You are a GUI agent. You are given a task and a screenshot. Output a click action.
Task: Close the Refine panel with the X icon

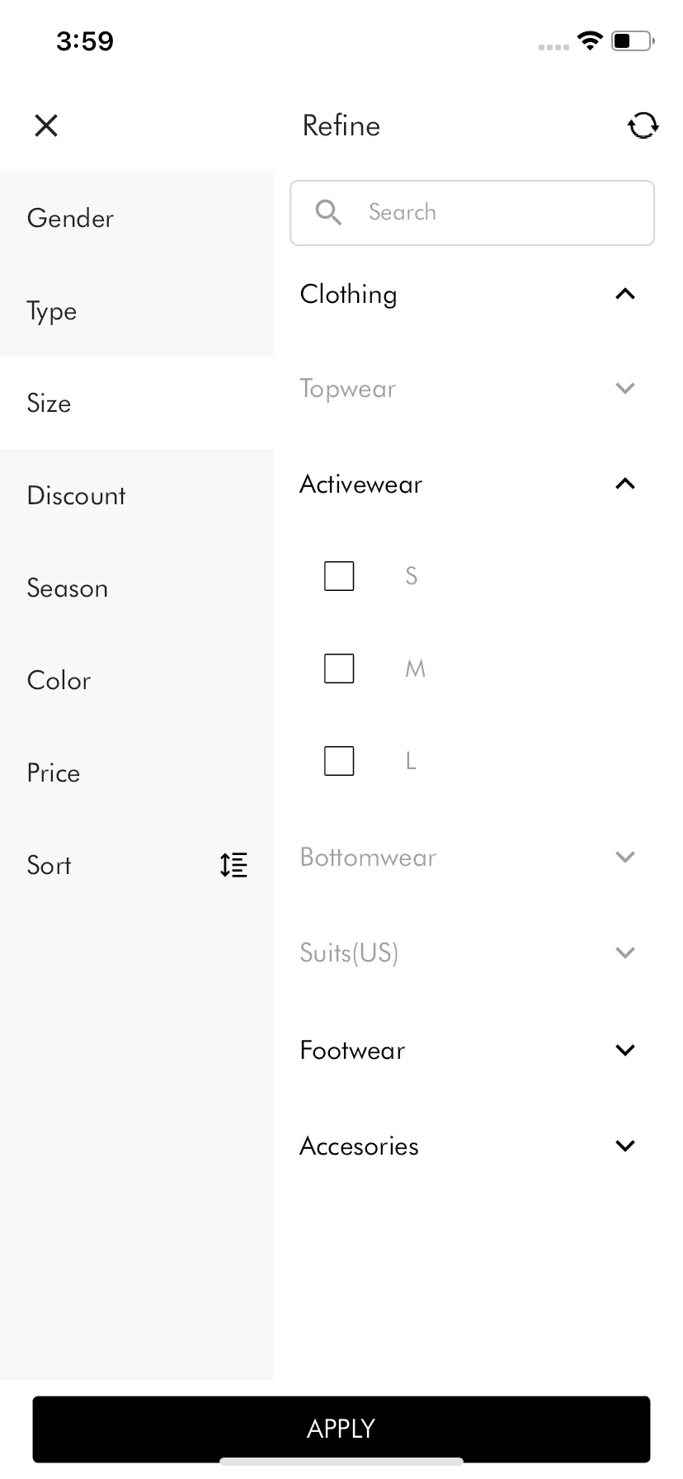46,125
